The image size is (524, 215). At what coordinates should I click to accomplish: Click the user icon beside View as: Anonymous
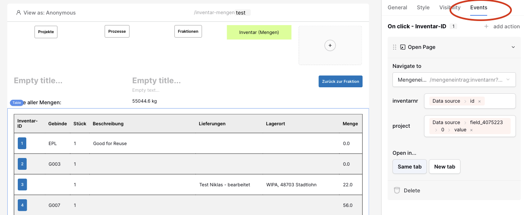point(19,13)
